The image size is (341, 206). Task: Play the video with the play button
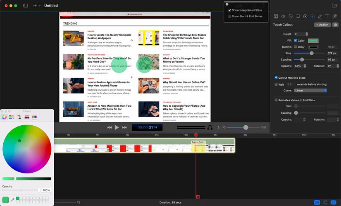click(117, 127)
